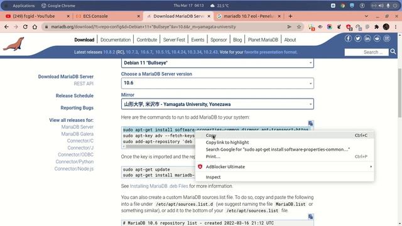Copy commands with the clipboard icon above code
Image resolution: width=402 pixels, height=226 pixels.
tap(310, 123)
